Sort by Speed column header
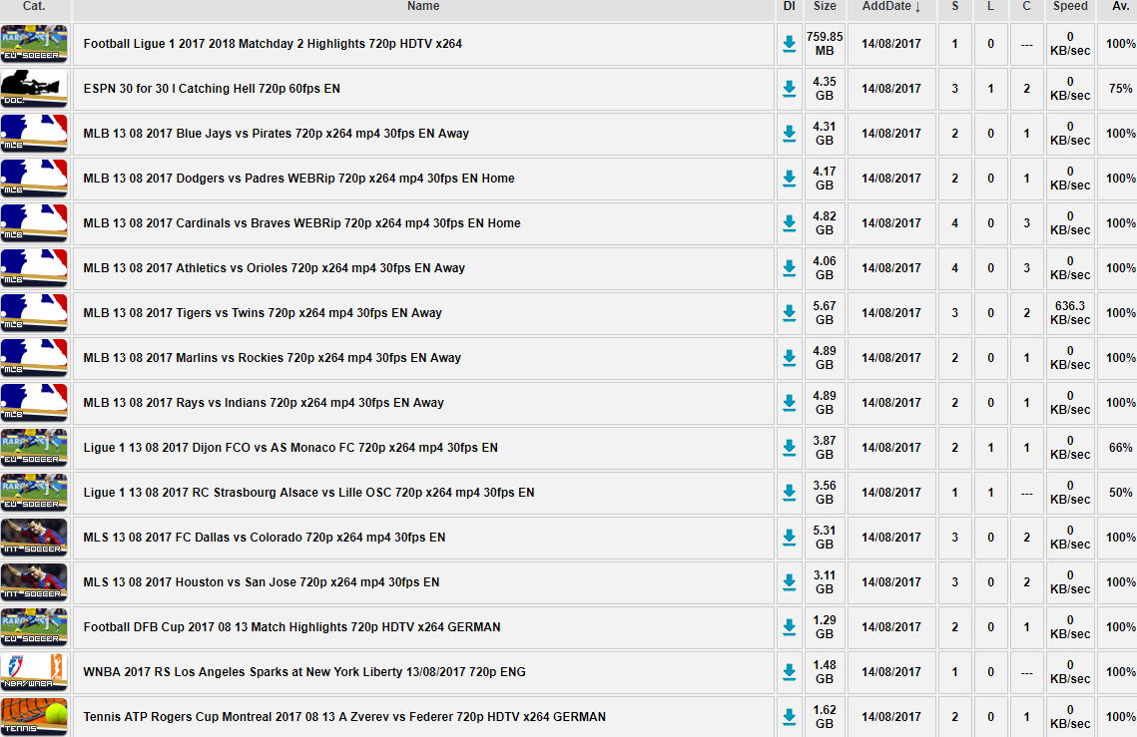 pyautogui.click(x=1070, y=7)
